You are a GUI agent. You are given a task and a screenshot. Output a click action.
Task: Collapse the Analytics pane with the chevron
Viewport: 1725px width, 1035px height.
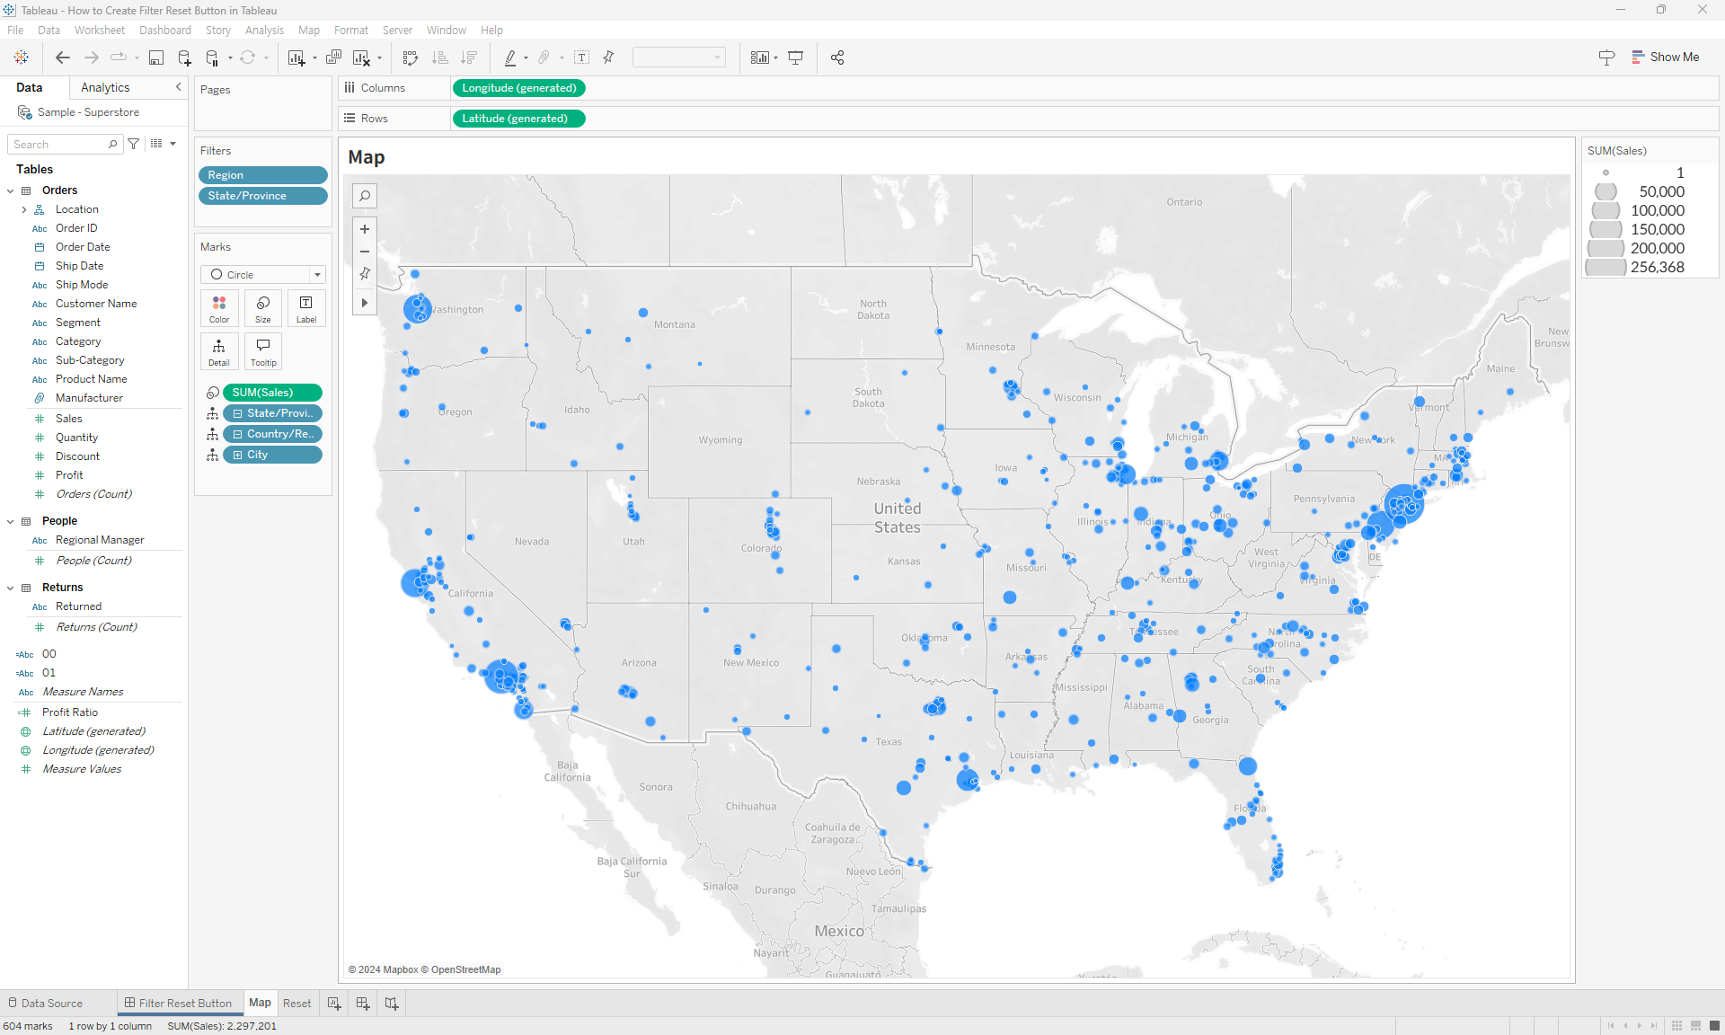177,87
